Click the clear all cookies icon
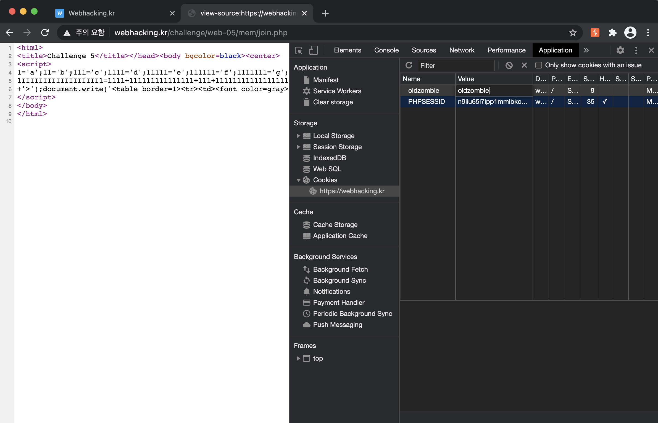This screenshot has height=423, width=658. [509, 65]
